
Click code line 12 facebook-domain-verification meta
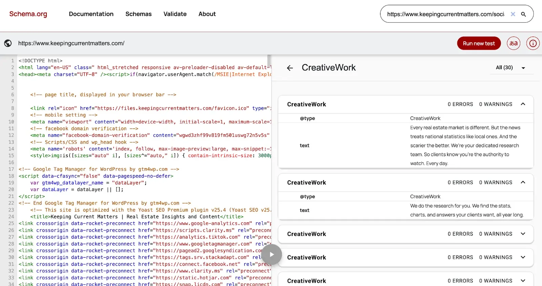point(150,135)
